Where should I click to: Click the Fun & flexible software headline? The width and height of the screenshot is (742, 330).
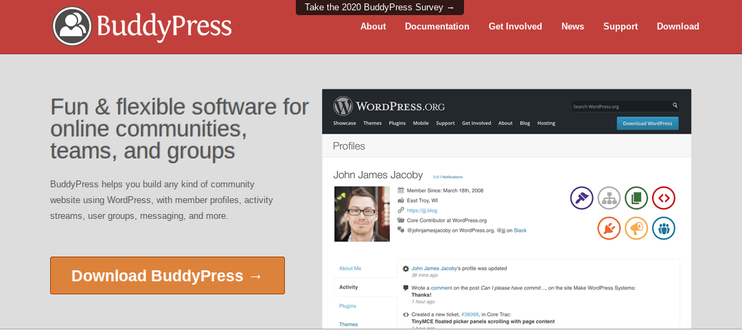click(179, 128)
